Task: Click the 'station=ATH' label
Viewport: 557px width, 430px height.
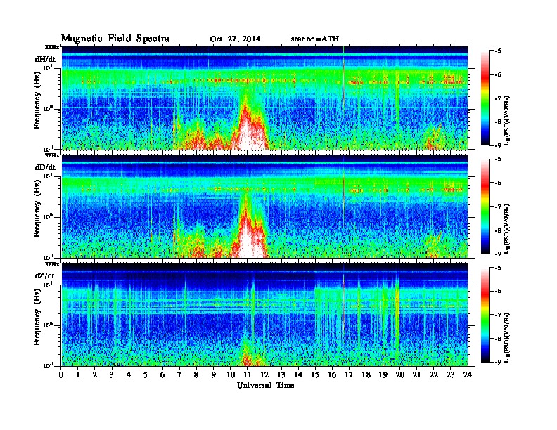Action: pos(315,39)
